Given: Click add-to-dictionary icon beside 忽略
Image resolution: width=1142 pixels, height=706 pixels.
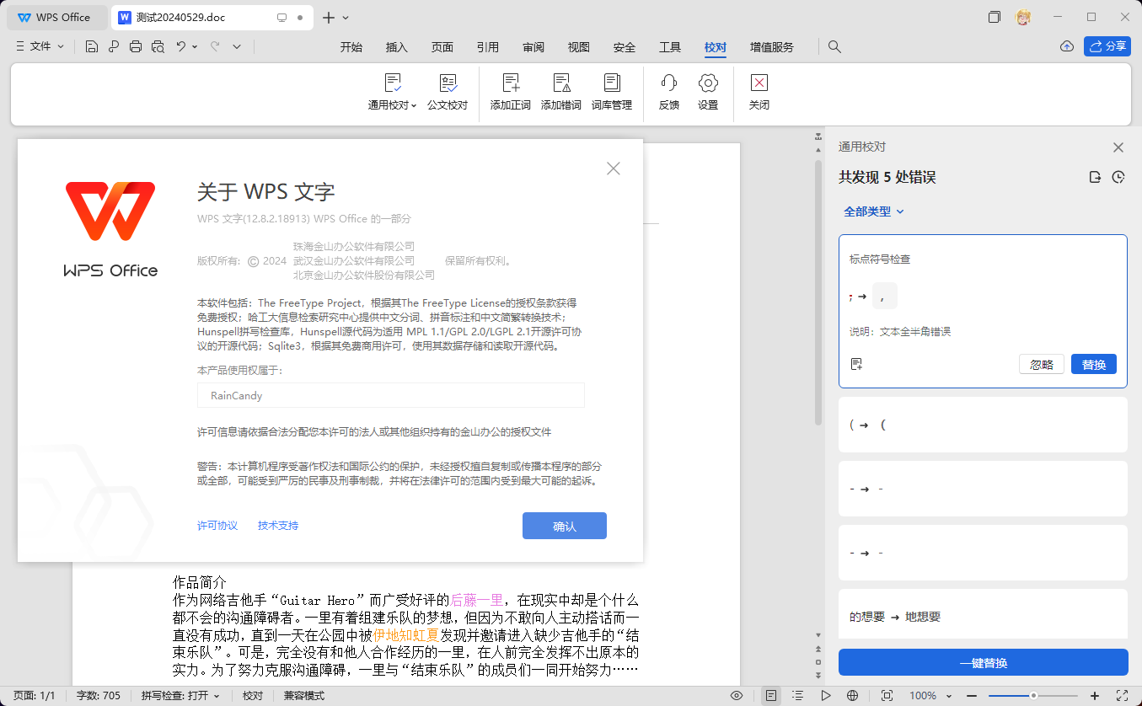Looking at the screenshot, I should click(x=856, y=364).
